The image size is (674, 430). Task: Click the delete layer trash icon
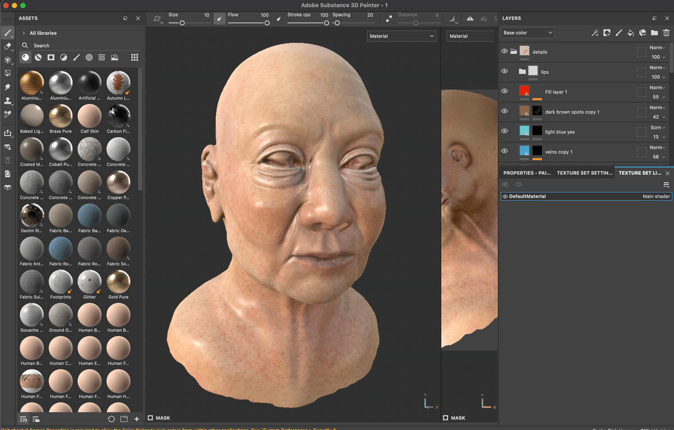click(666, 34)
